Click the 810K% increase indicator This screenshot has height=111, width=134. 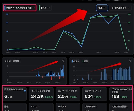(x=49, y=97)
